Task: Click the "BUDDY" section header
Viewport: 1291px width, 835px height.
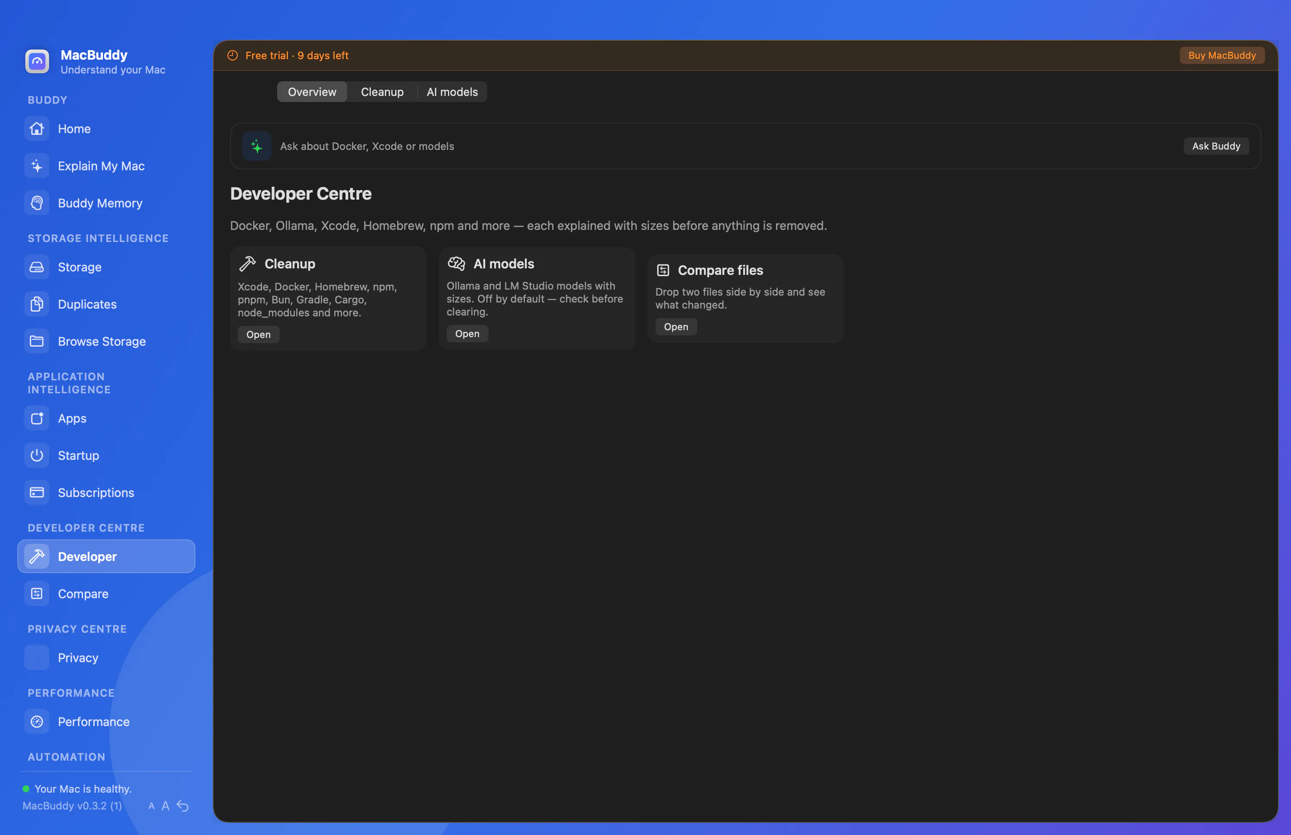Action: click(x=48, y=100)
